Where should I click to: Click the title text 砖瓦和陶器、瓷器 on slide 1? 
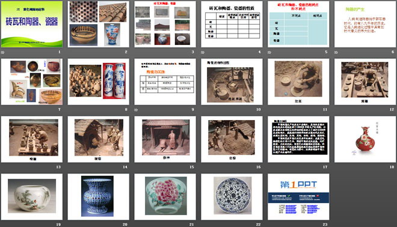click(32, 21)
